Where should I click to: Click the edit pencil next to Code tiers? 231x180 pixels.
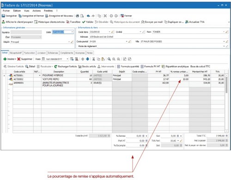tap(112, 32)
